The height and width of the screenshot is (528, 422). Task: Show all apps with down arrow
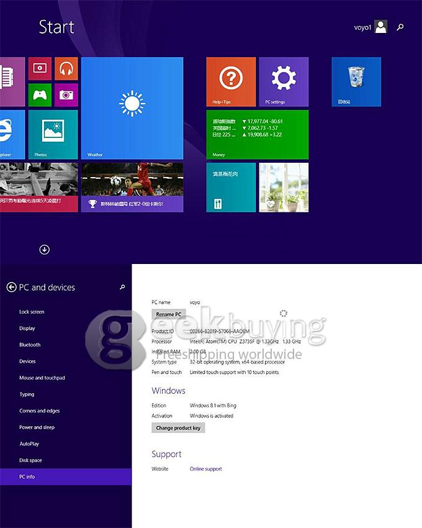45,250
